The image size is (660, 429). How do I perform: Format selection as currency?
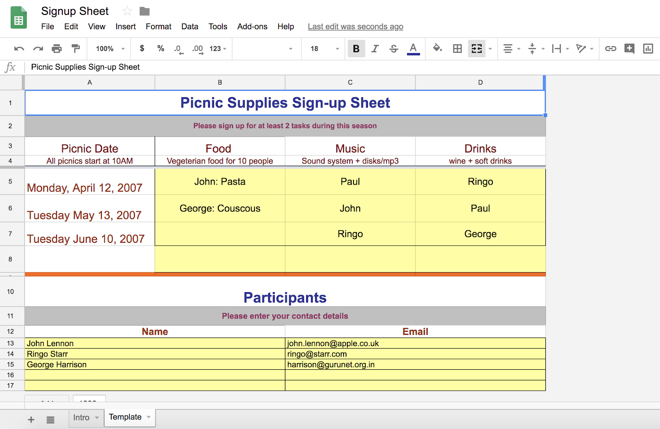pyautogui.click(x=142, y=49)
